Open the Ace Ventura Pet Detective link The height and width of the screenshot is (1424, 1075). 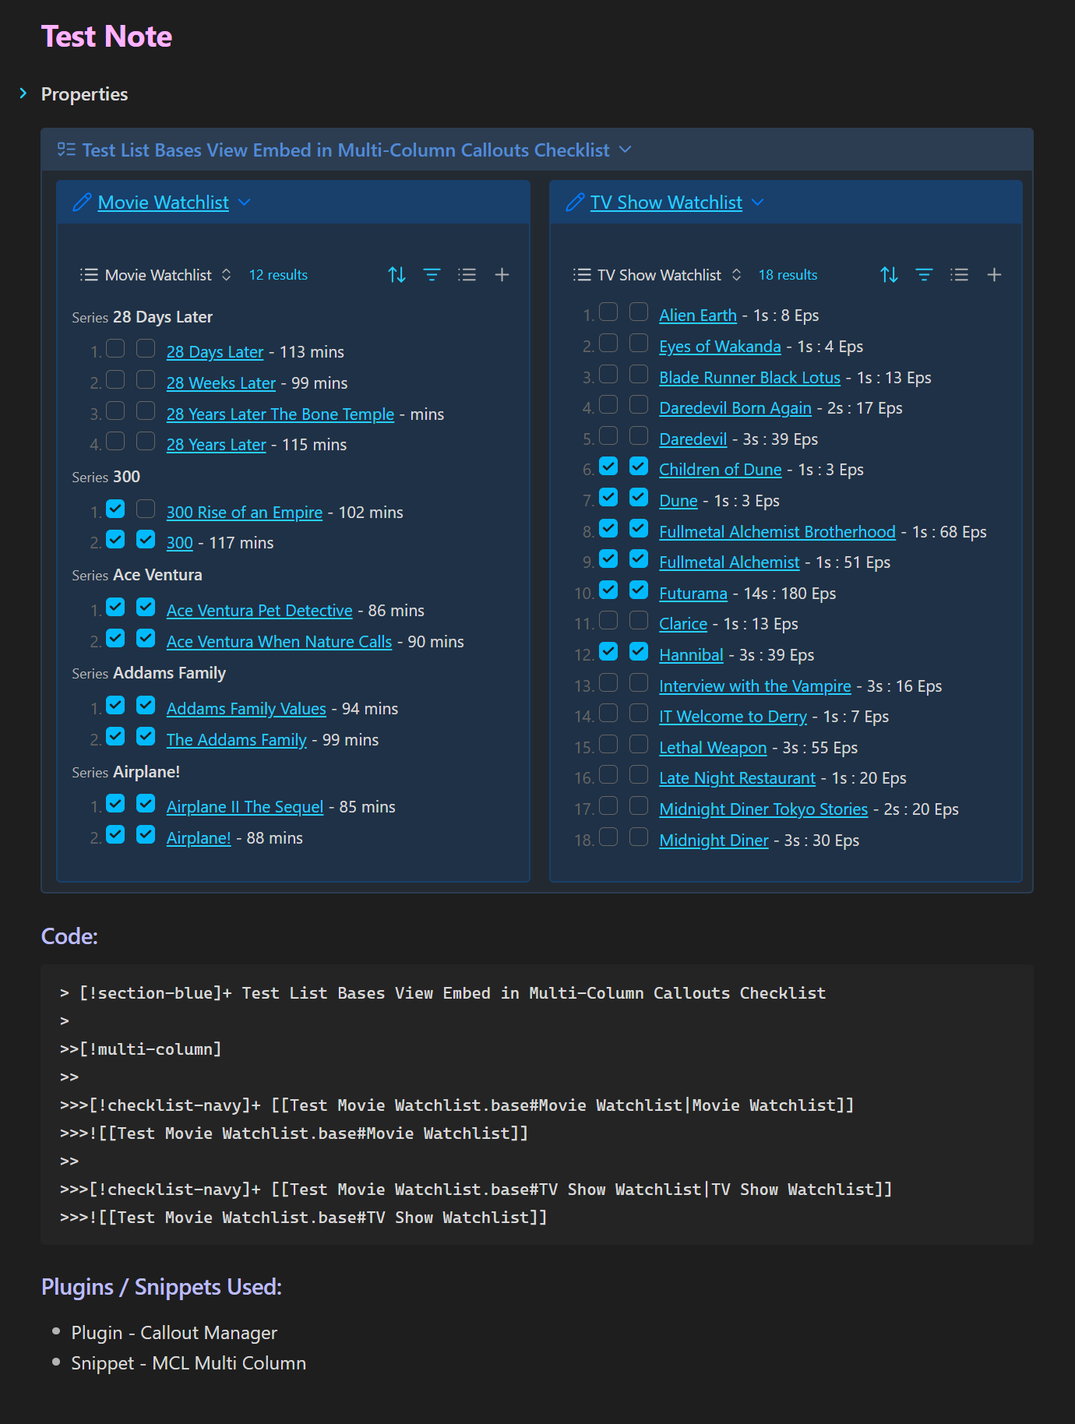259,611
